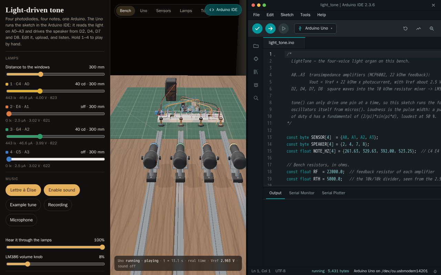Open the Arduino Uno board selector dropdown

coord(315,29)
